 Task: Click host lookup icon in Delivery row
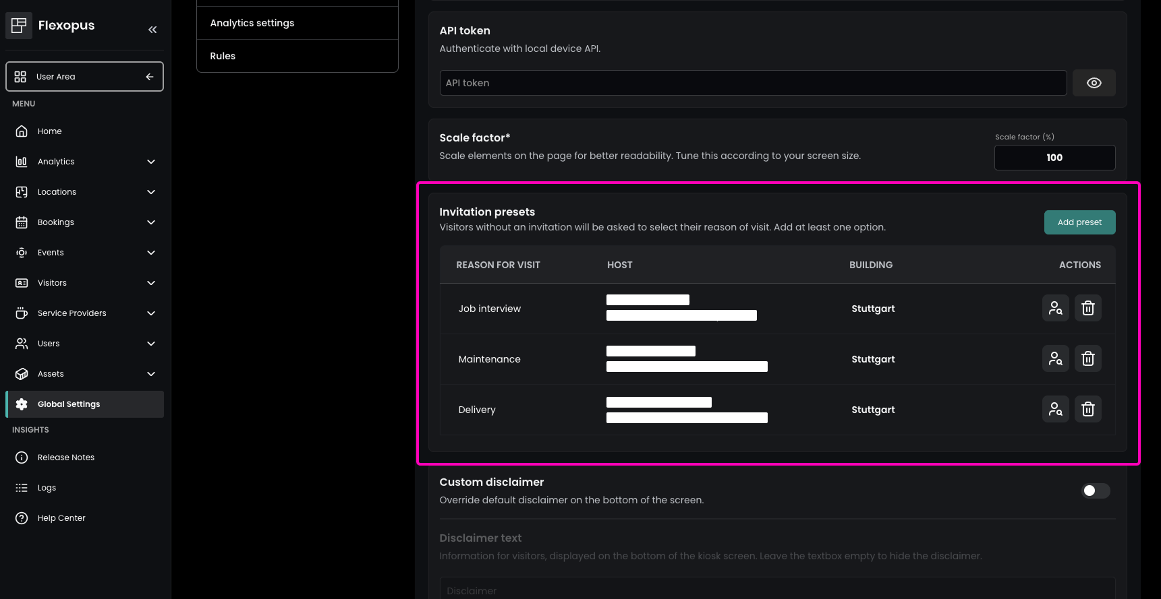1055,409
